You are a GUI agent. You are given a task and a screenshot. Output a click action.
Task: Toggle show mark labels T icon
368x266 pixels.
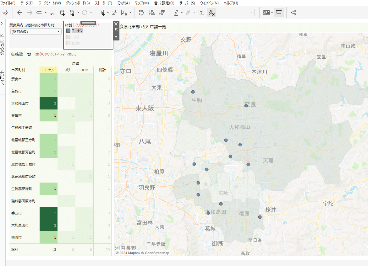point(201,13)
